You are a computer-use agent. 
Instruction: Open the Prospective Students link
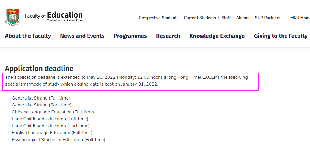(x=158, y=18)
